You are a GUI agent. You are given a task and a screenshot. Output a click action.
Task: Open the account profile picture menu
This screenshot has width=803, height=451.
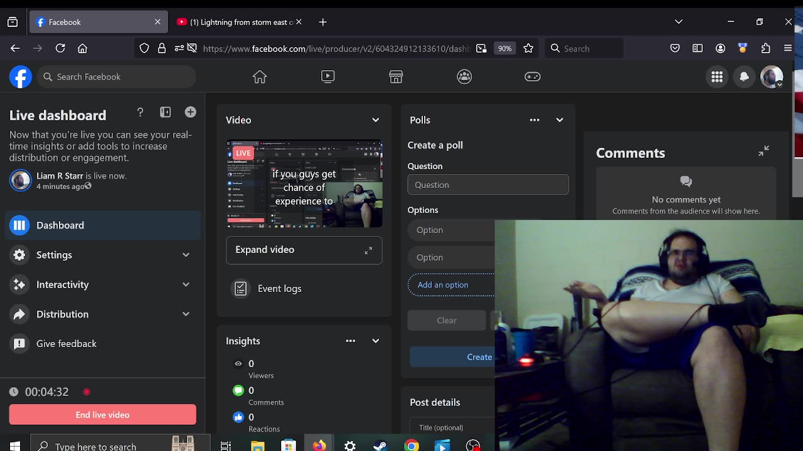pyautogui.click(x=772, y=76)
